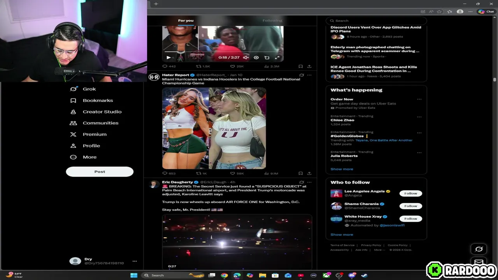Viewport: 498px width, 280px height.
Task: Click the X search field
Action: (x=376, y=21)
